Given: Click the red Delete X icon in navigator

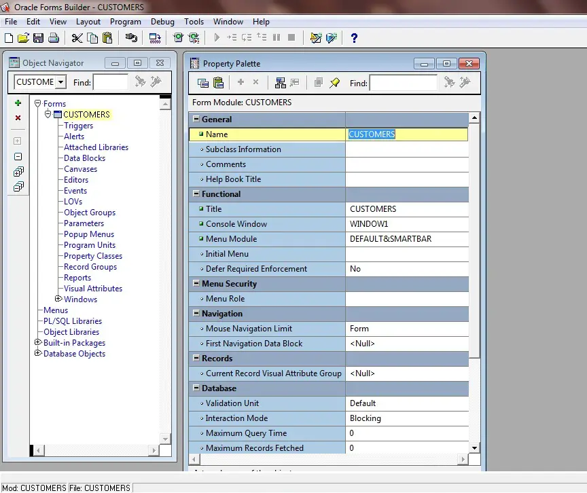Looking at the screenshot, I should pos(18,118).
